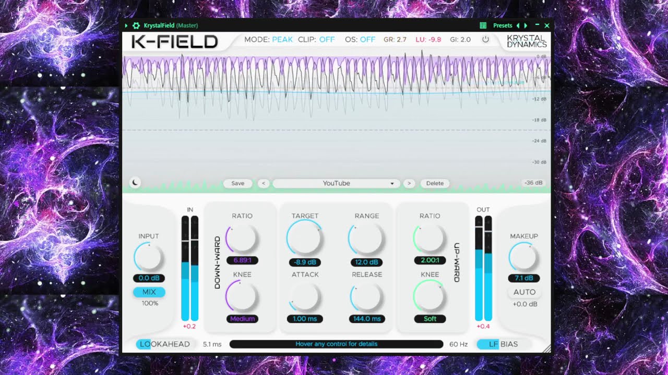
Task: Minimize the KrystalField plugin window
Action: pyautogui.click(x=538, y=25)
